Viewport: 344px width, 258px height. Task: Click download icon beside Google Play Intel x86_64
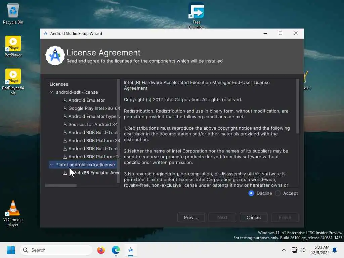click(x=65, y=109)
